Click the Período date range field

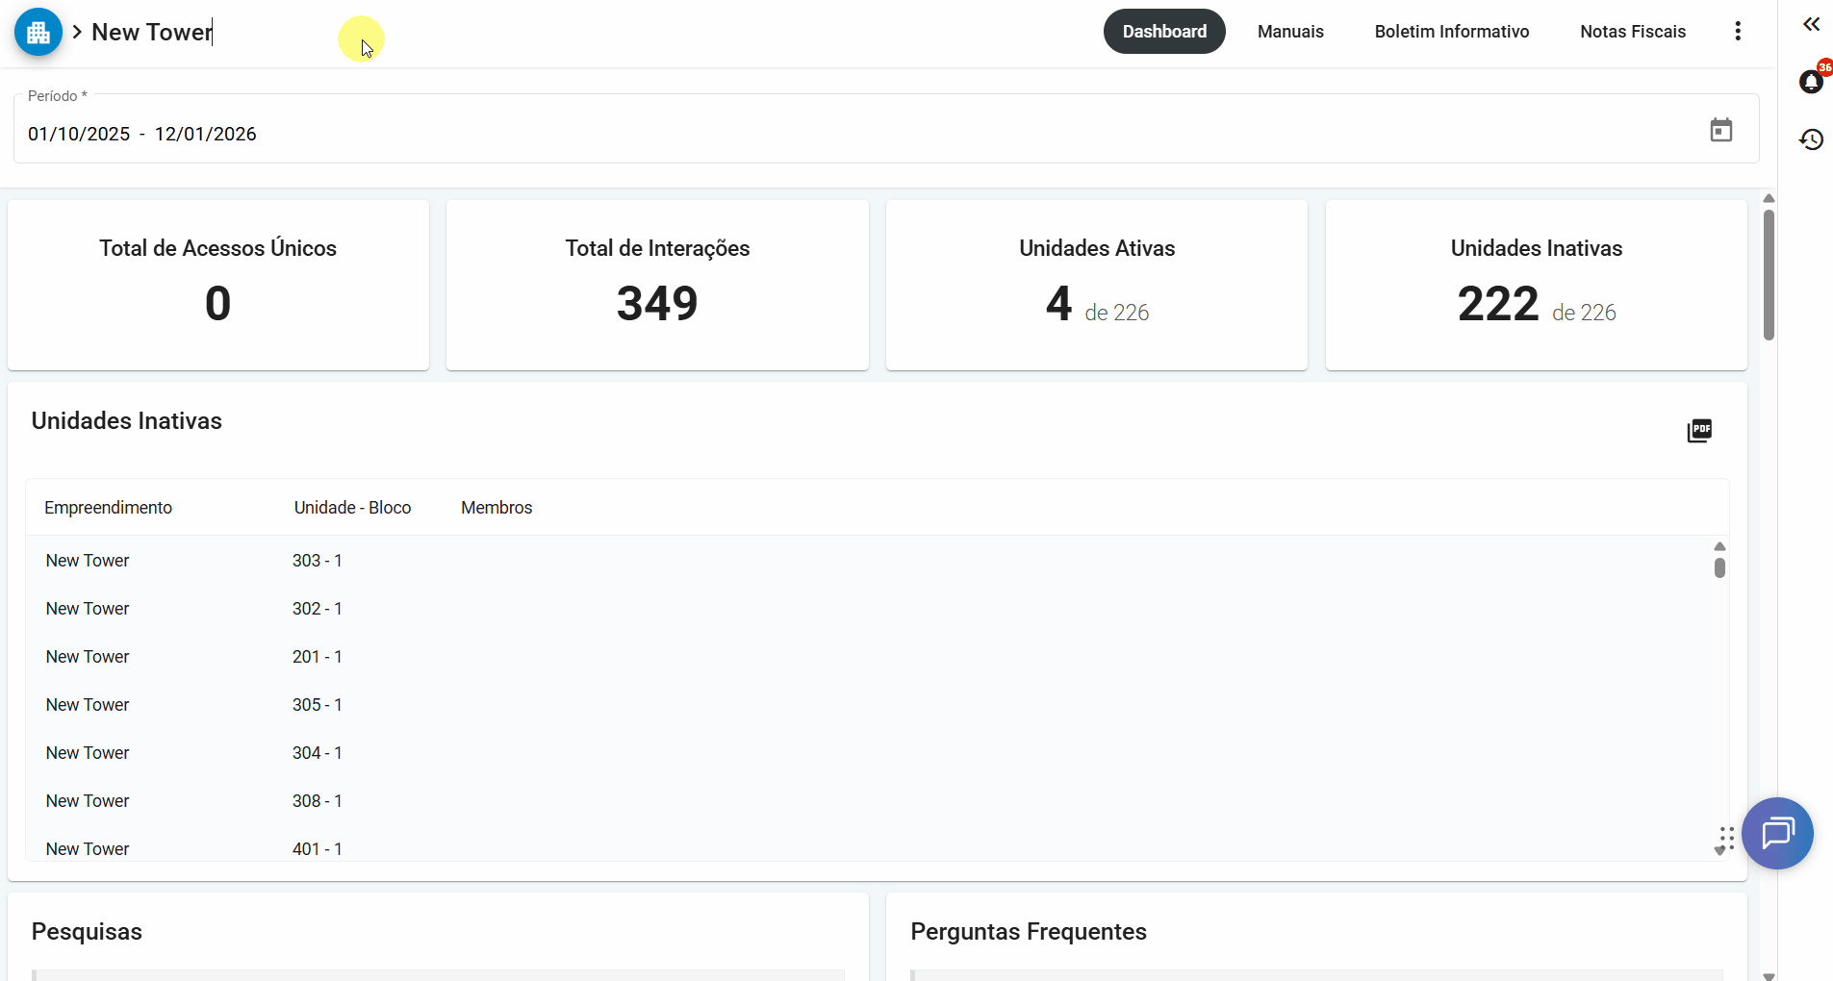point(847,134)
